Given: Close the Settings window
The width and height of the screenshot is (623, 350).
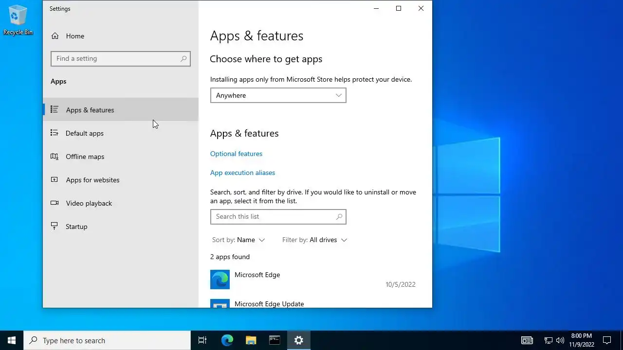Looking at the screenshot, I should tap(421, 8).
